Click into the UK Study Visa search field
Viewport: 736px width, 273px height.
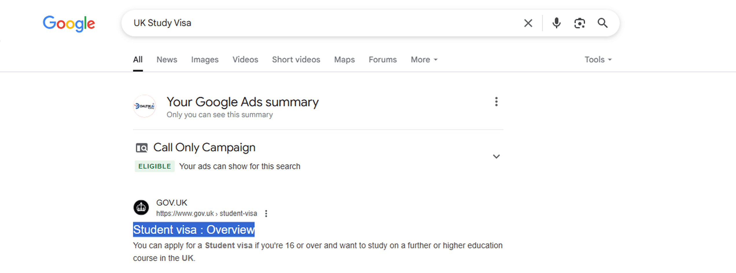(318, 23)
